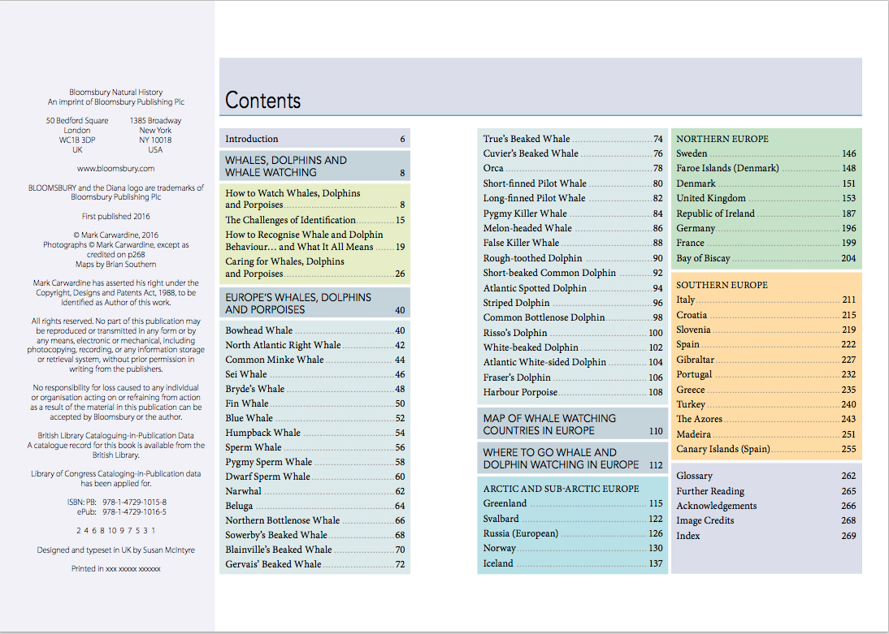Select the 'Europe's Whales, Dolphins and Porpoises' heading
This screenshot has width=889, height=634.
point(314,303)
